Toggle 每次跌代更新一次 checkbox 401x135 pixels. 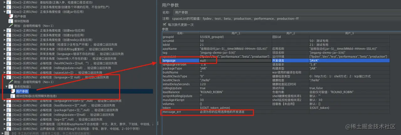coord(165,24)
